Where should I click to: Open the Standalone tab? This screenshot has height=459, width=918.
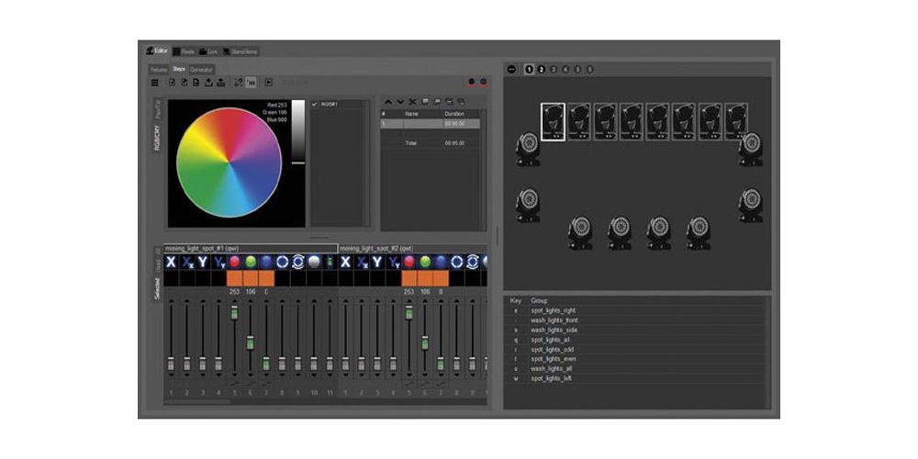tap(240, 51)
